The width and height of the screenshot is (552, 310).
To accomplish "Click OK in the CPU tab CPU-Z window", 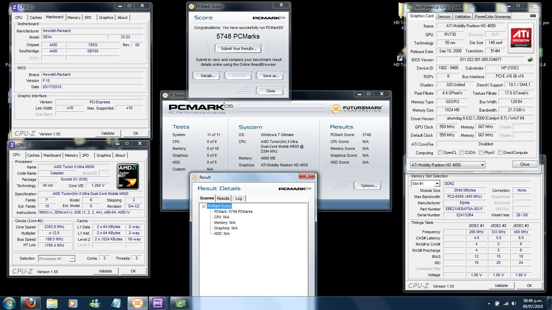I will coord(133,271).
